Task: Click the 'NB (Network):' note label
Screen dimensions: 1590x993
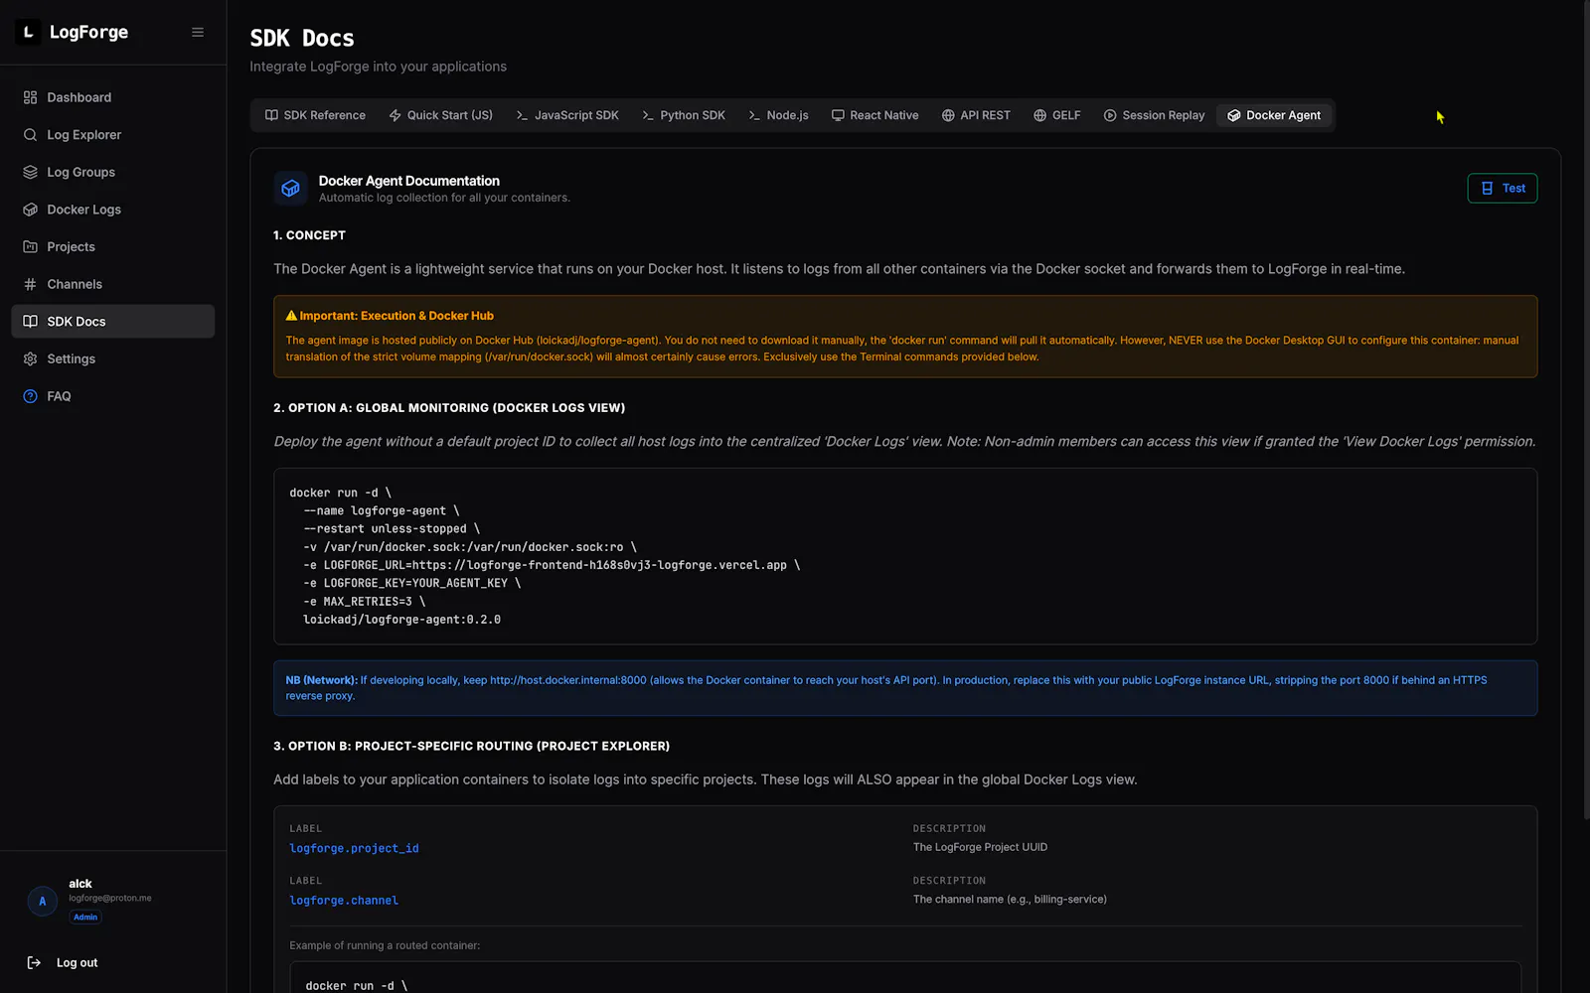Action: [321, 680]
